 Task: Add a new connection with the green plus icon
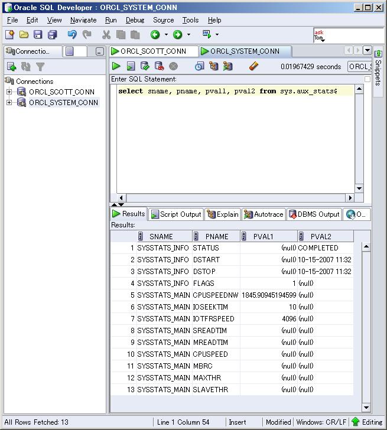coord(11,66)
